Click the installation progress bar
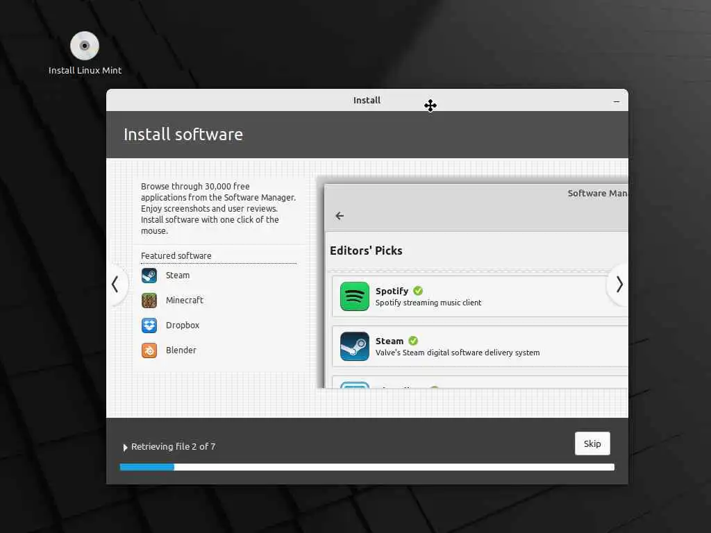The height and width of the screenshot is (533, 711). pyautogui.click(x=367, y=467)
